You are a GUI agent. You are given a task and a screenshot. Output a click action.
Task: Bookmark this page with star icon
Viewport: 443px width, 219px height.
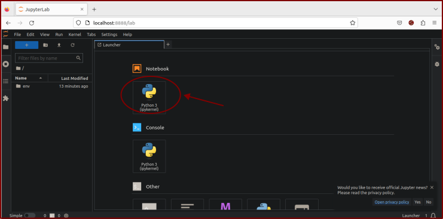click(352, 23)
